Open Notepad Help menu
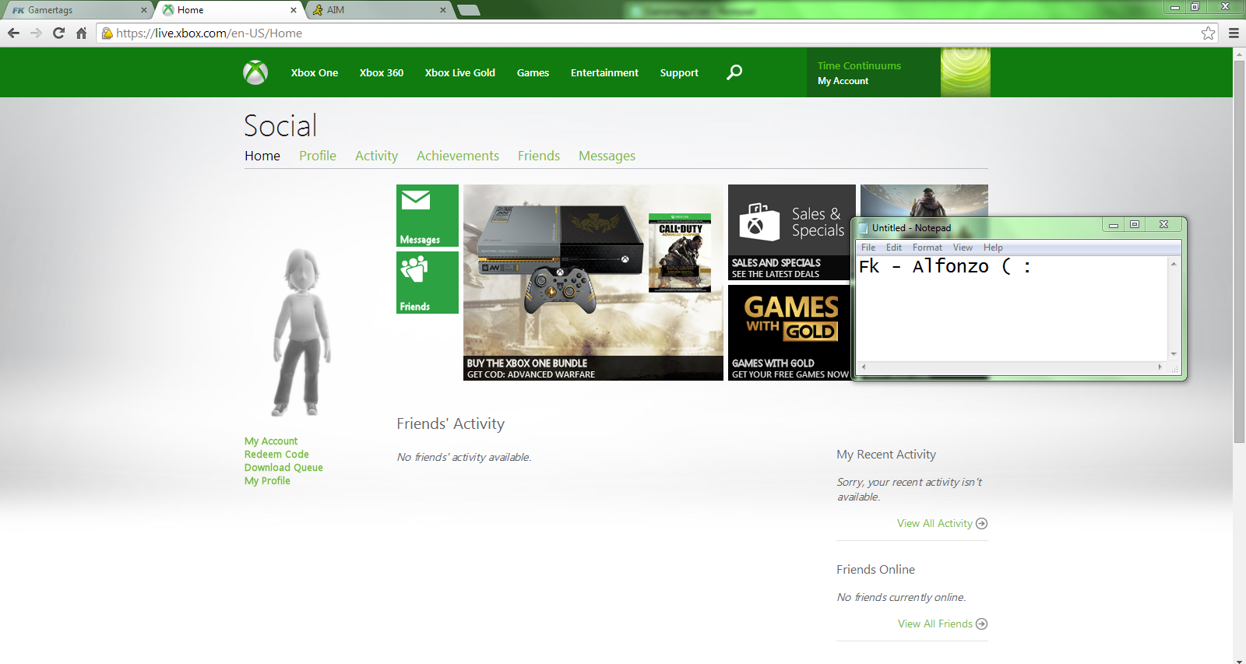 click(x=993, y=248)
